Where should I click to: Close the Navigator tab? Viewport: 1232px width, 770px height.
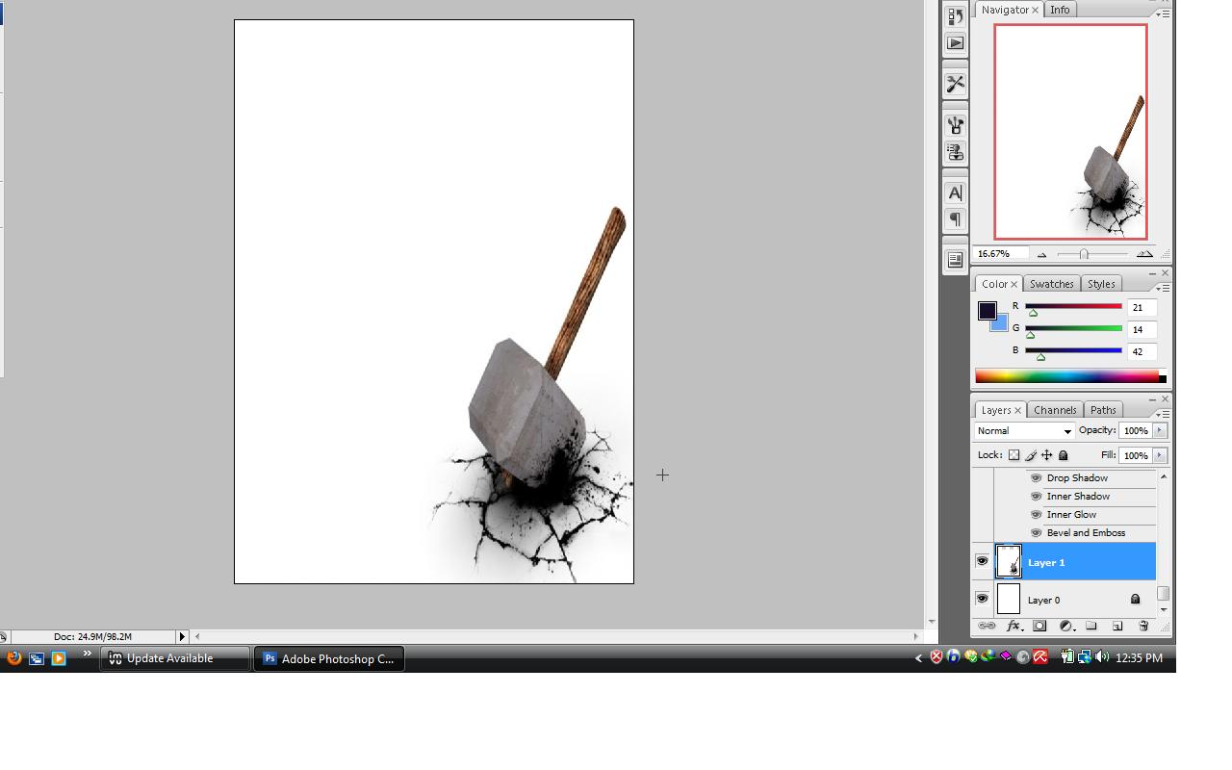click(x=1036, y=10)
